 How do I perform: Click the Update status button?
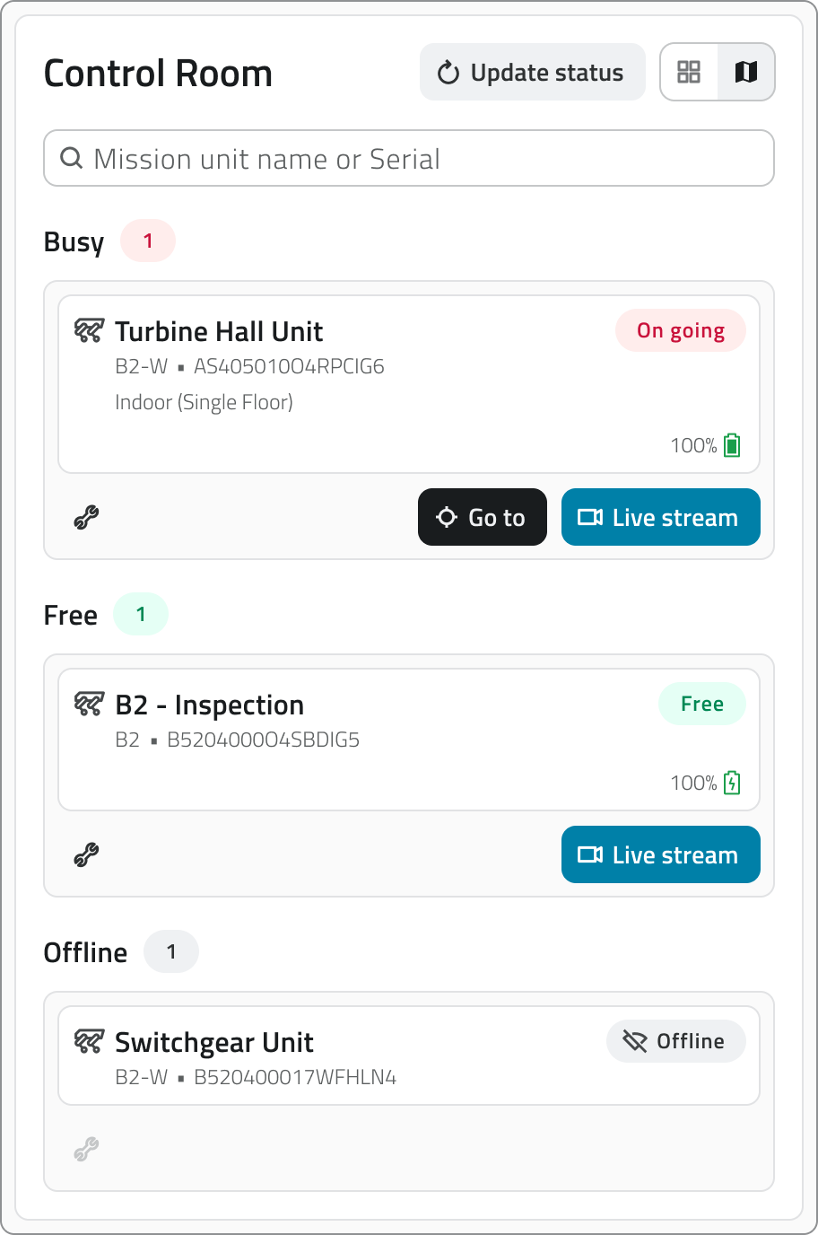pos(533,72)
